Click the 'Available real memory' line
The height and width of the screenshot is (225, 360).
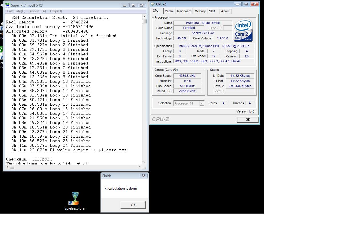(x=50, y=27)
